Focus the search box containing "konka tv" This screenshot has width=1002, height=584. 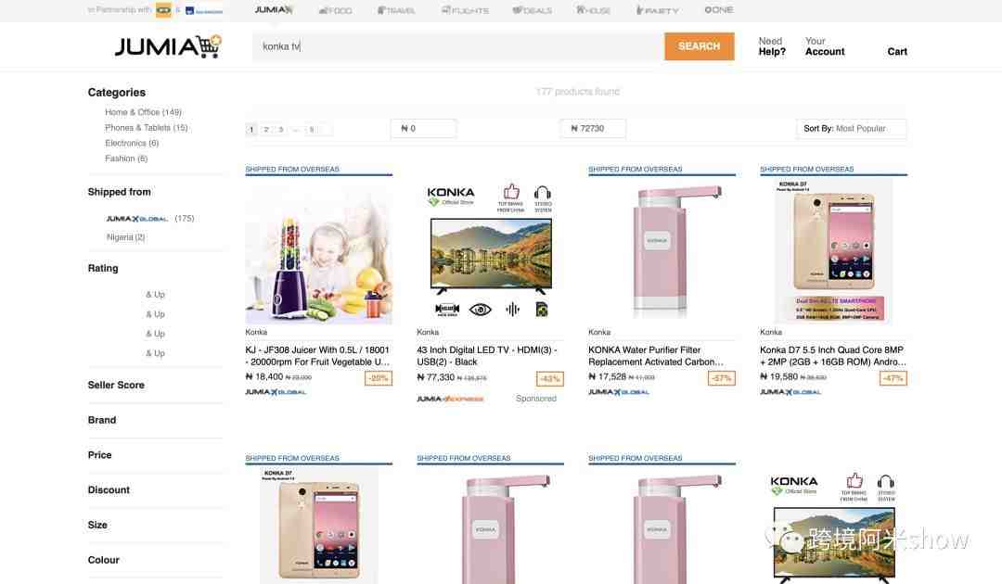[x=458, y=46]
